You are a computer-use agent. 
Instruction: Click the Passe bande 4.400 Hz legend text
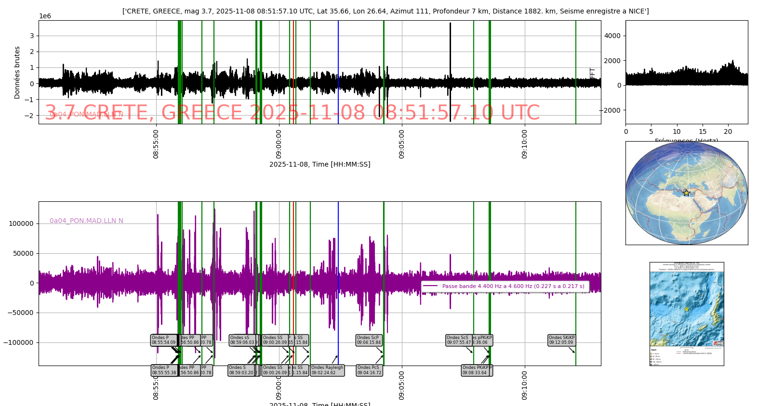pos(513,286)
